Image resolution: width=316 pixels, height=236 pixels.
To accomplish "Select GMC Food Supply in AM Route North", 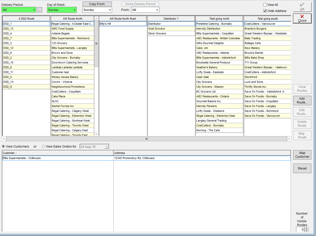I will [73, 29].
